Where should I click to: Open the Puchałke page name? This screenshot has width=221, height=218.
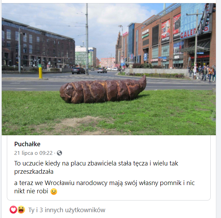pos(27,144)
